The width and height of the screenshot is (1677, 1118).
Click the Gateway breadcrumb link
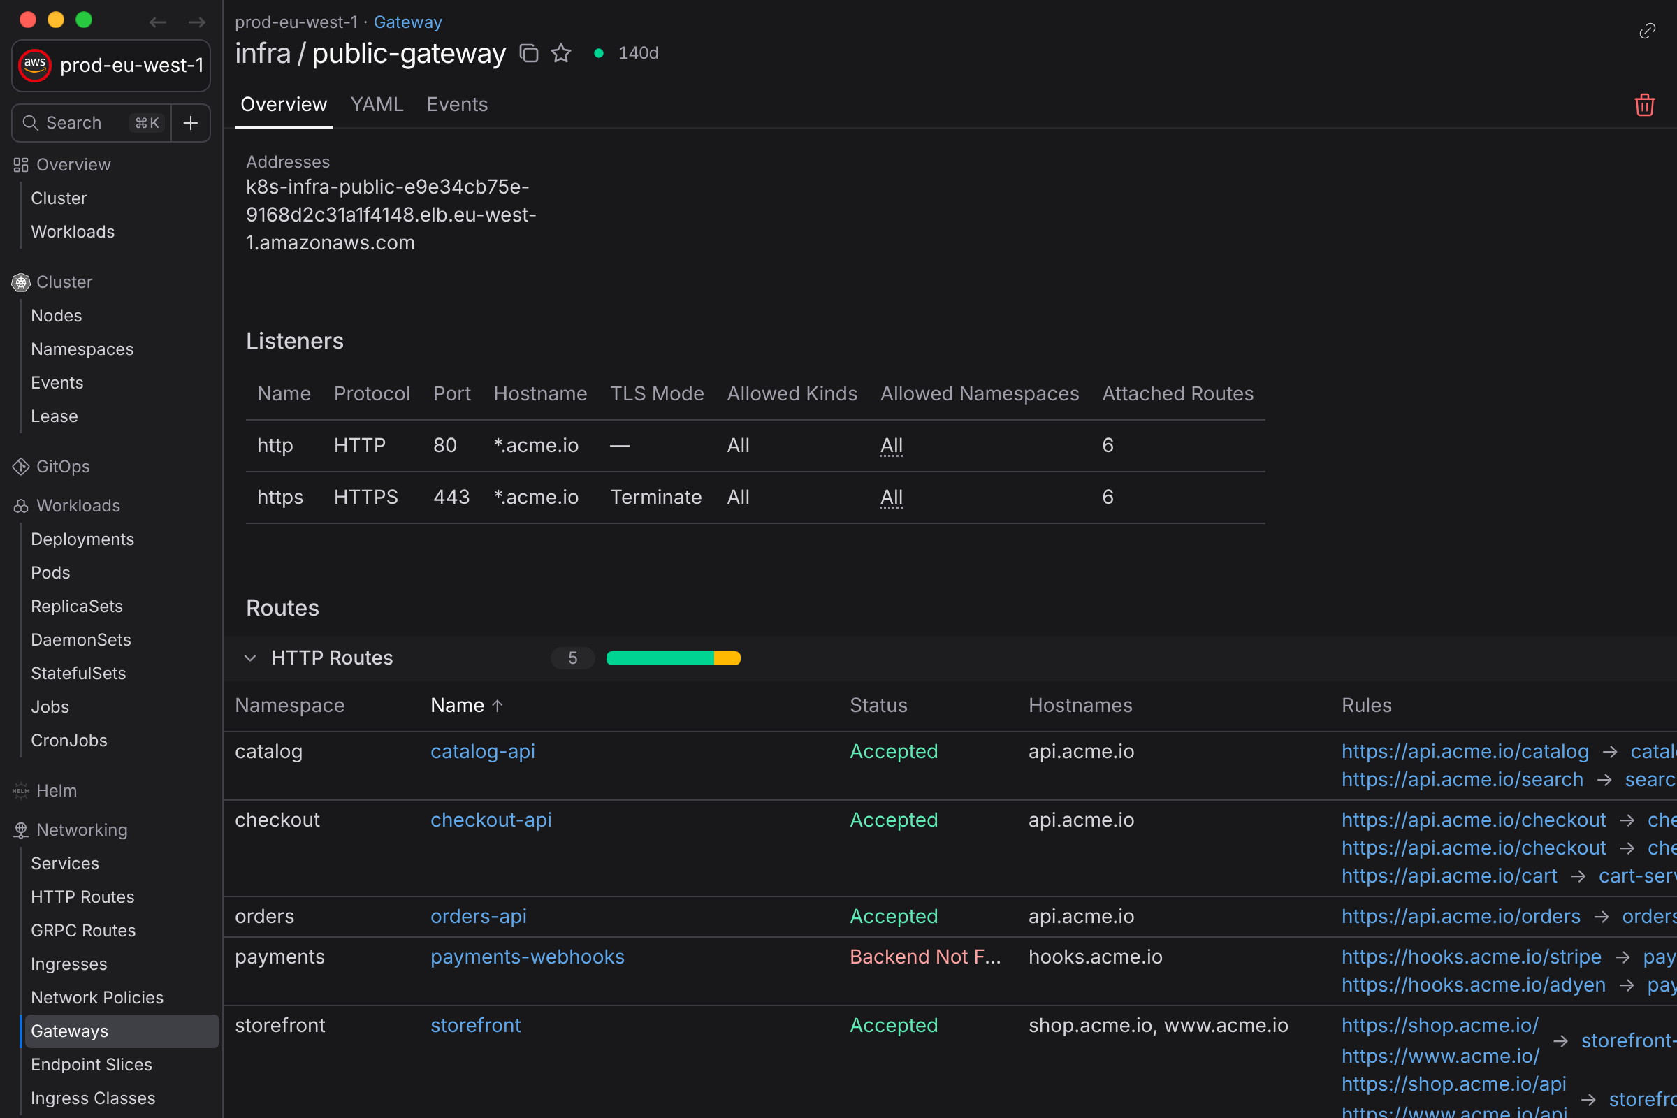(408, 22)
